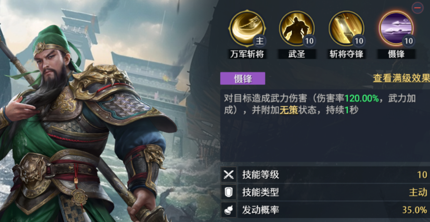Click the purple 慑锋 skill title tag

(x=243, y=79)
